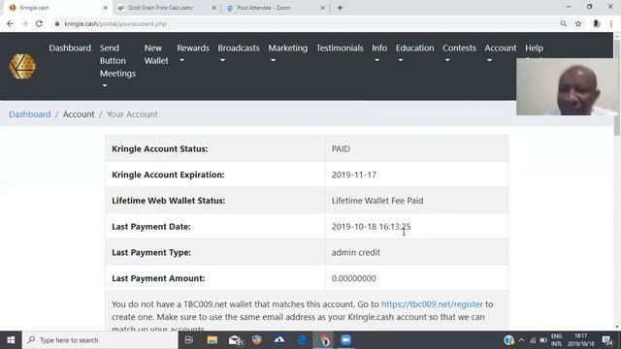This screenshot has width=621, height=349.
Task: Close the Kringle cash tab
Action: click(106, 8)
